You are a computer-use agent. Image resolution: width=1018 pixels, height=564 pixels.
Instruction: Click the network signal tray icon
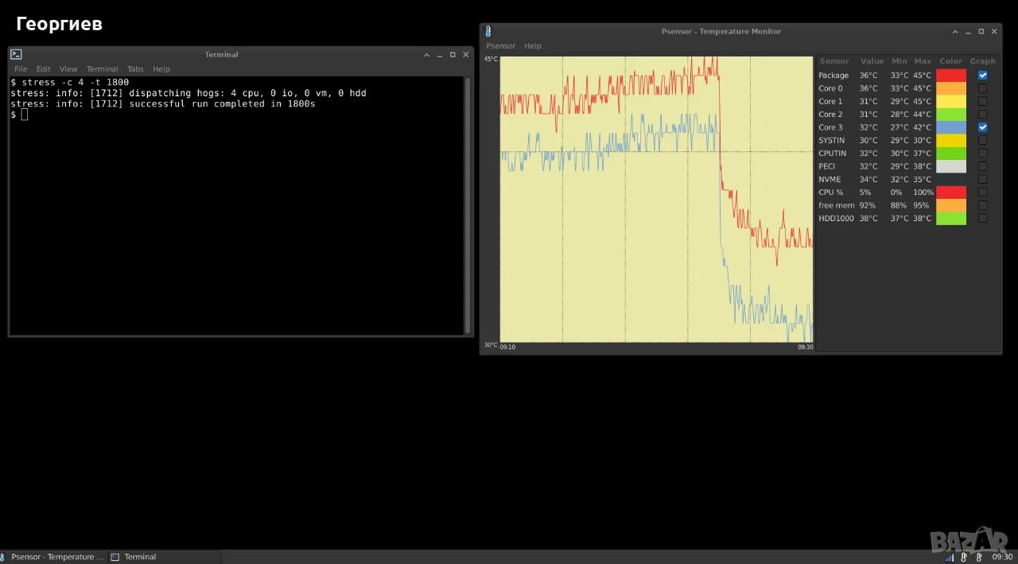[x=950, y=557]
